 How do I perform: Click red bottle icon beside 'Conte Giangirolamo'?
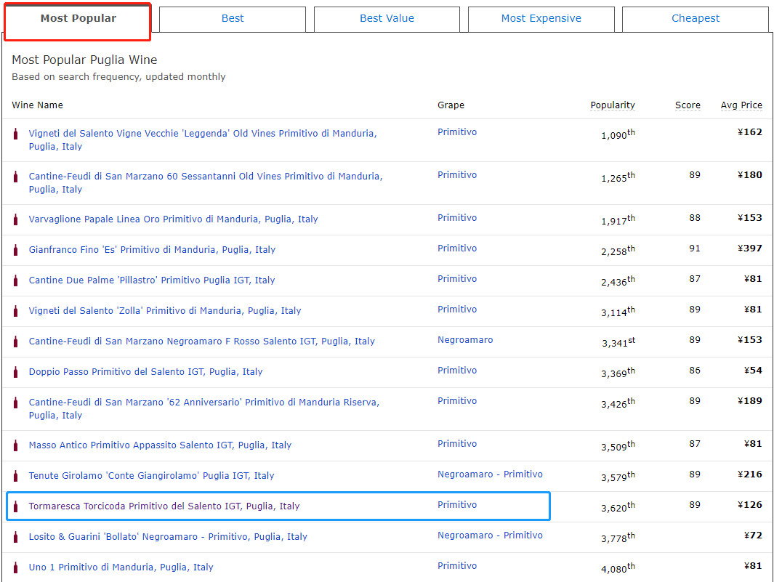point(16,476)
